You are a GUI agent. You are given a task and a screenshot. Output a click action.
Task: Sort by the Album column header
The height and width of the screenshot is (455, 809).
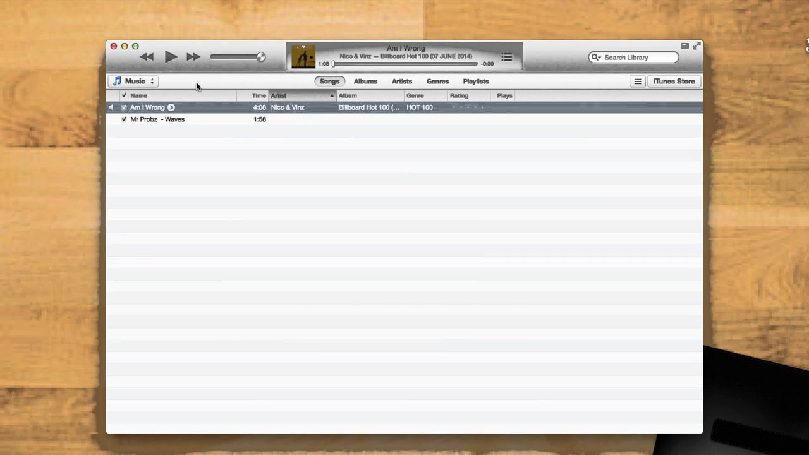[370, 95]
